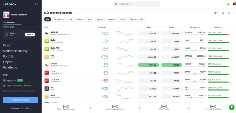Select the Měny filter
Screen dimensions: 236x113
[x=123, y=19]
